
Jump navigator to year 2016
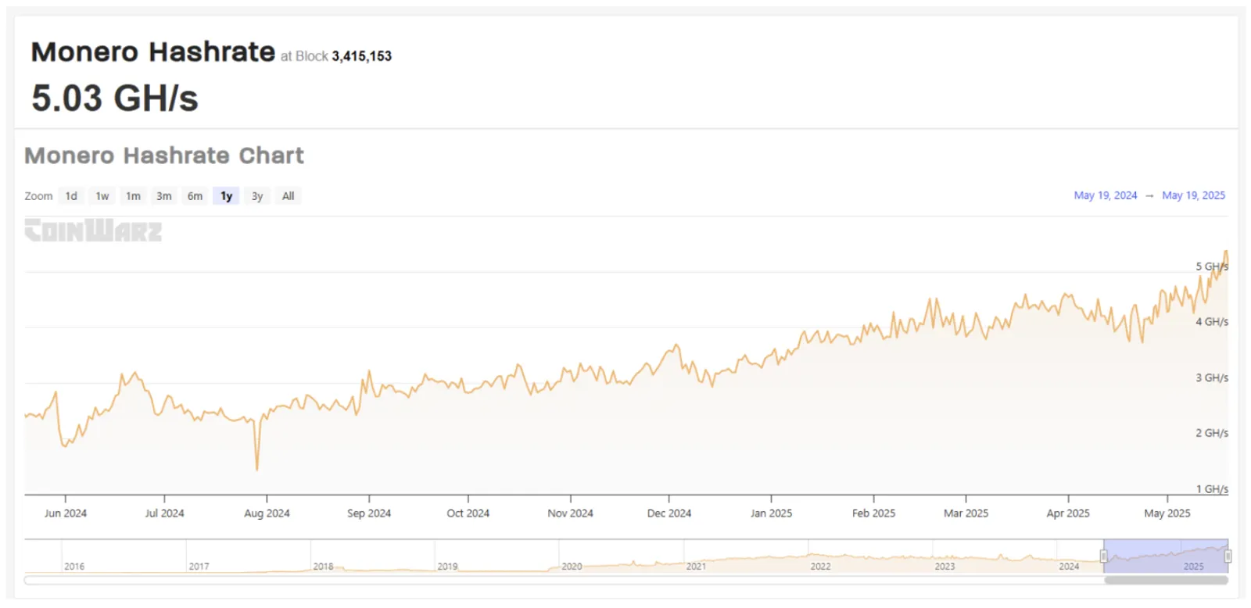tap(74, 567)
